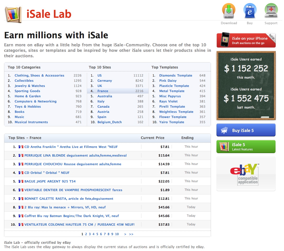Open the Musical Instruments category
The image size is (284, 251).
point(31,122)
